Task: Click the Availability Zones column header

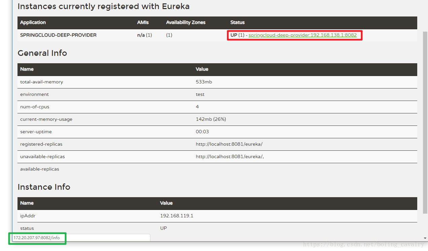Action: (x=186, y=23)
